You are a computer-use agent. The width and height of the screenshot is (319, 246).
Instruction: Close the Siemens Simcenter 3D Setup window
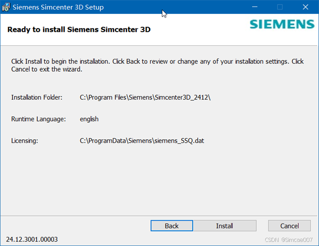click(x=305, y=7)
